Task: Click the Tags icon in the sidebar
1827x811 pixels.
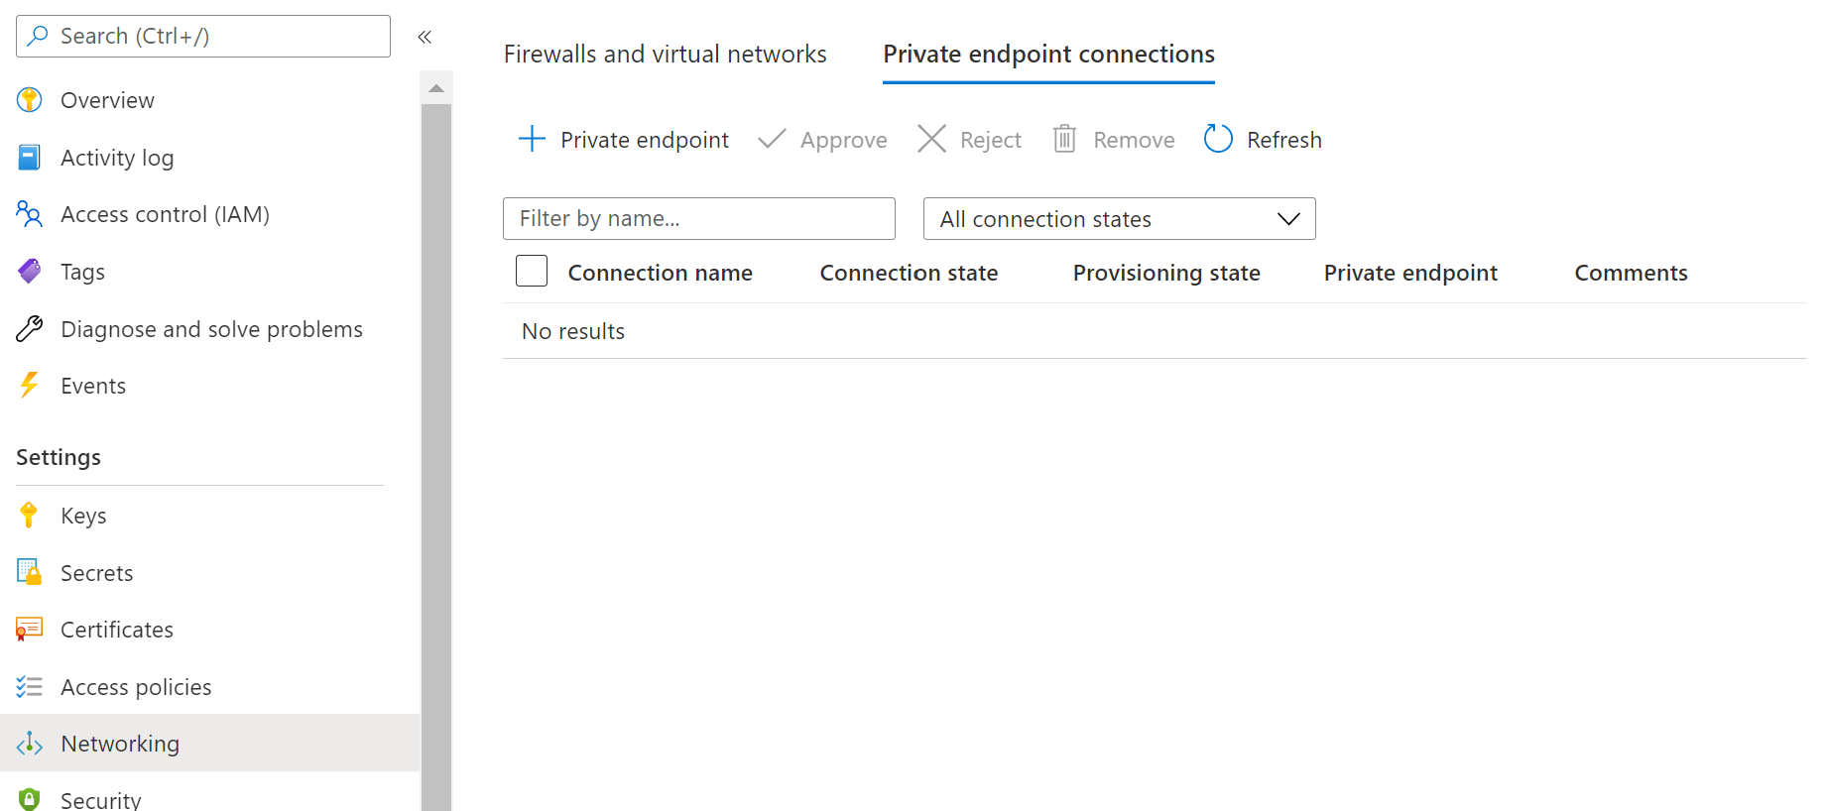Action: [29, 271]
